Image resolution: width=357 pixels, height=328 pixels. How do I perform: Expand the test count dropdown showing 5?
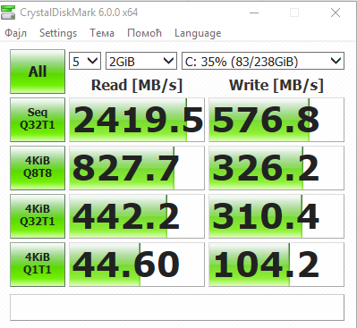pyautogui.click(x=85, y=61)
